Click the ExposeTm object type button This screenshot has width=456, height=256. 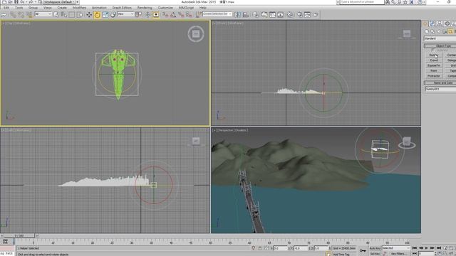point(434,65)
